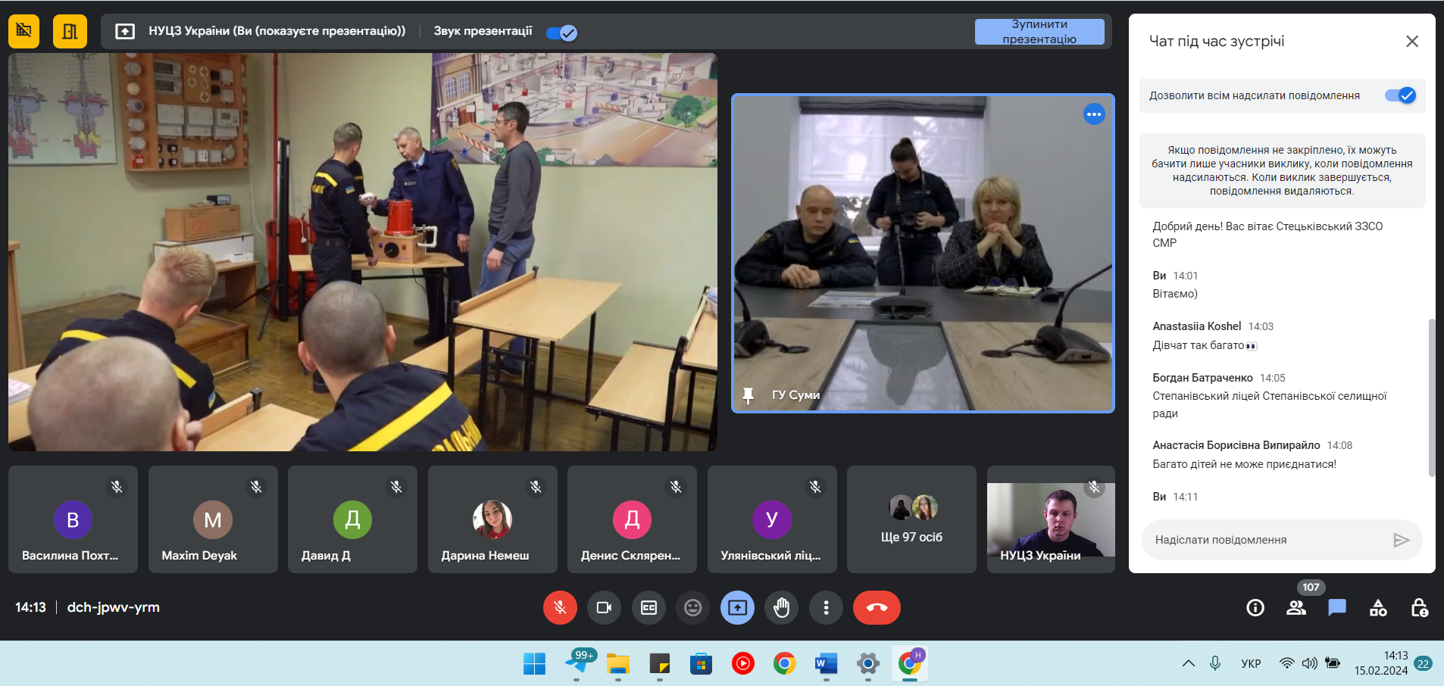The image size is (1444, 686).
Task: Unpin the ГУ Суми video tile
Action: 749,395
